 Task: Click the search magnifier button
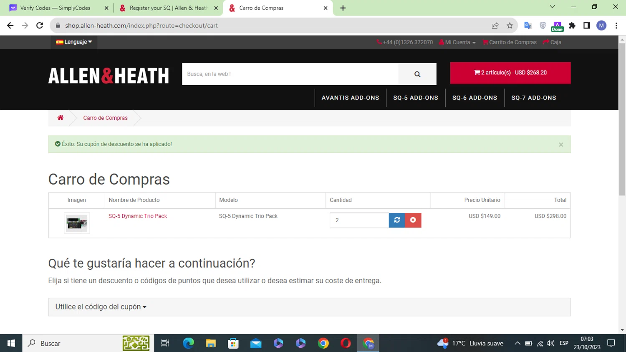point(417,74)
